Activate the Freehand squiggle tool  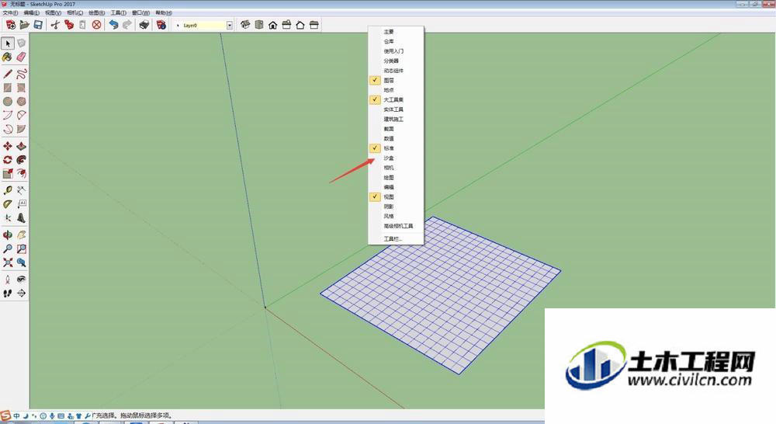coord(21,75)
